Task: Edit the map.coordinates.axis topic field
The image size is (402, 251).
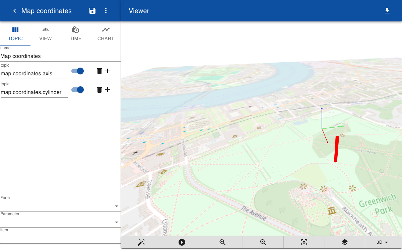Action: (34, 74)
